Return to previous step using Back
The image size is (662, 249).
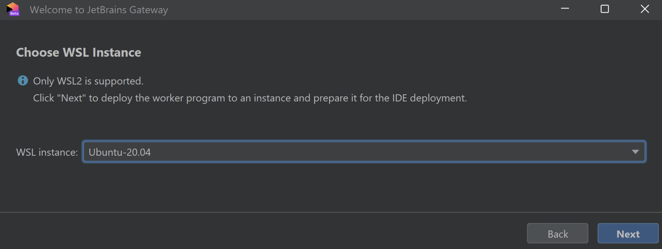[x=558, y=233]
